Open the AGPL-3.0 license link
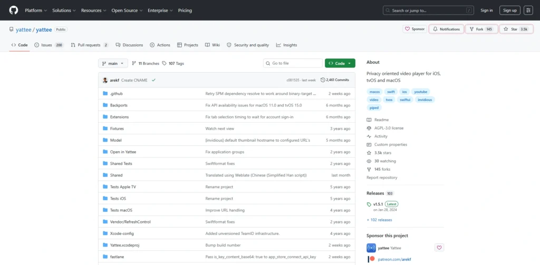540x265 pixels. [x=385, y=128]
